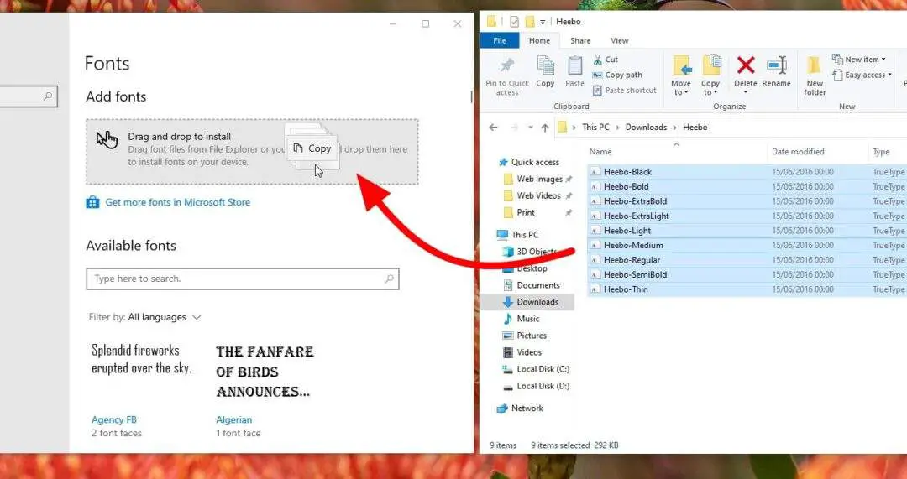Select the Heebo-Light font file
Viewport: 907px width, 479px height.
coord(627,231)
